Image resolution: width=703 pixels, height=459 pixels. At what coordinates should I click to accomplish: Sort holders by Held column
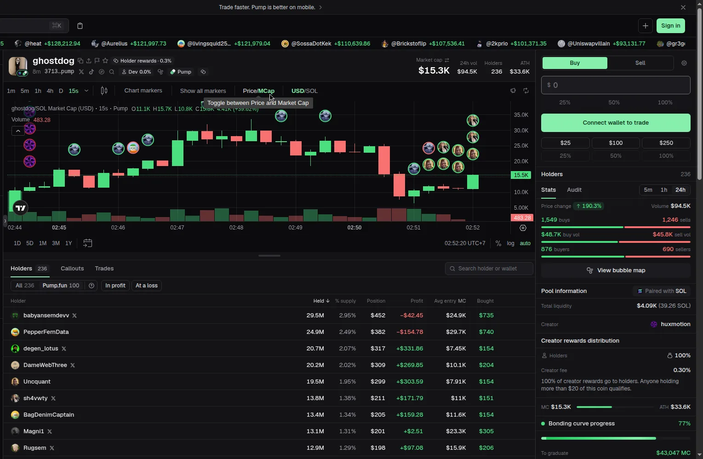pos(321,301)
